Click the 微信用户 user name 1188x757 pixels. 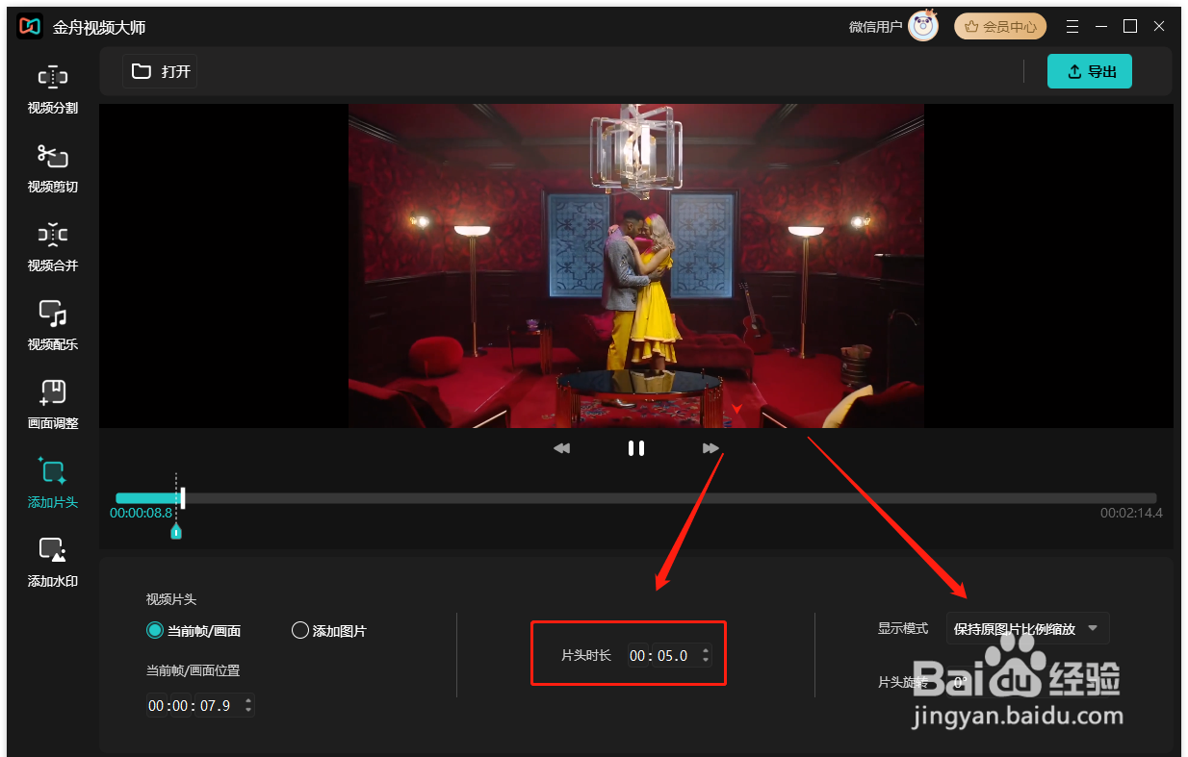tap(875, 27)
